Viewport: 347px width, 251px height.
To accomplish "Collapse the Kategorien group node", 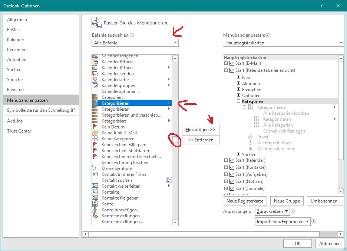I will point(239,101).
